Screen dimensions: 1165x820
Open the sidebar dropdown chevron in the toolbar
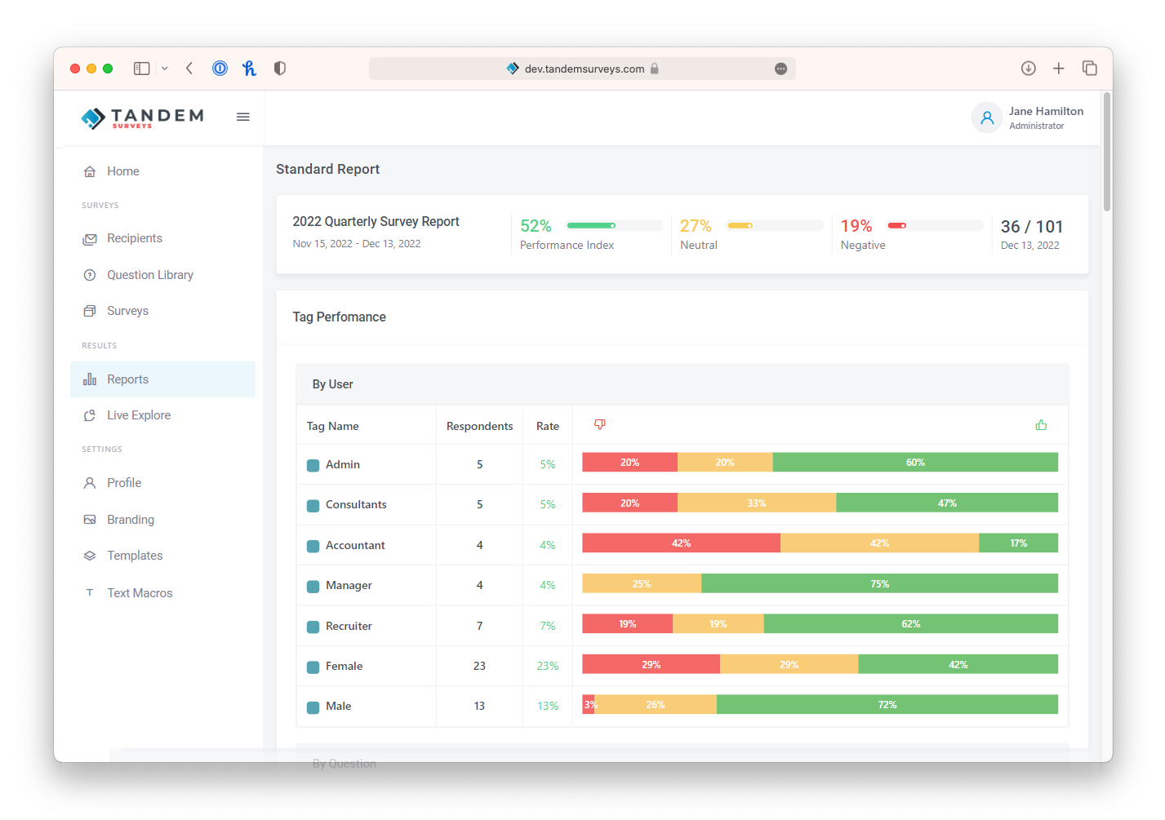[164, 68]
